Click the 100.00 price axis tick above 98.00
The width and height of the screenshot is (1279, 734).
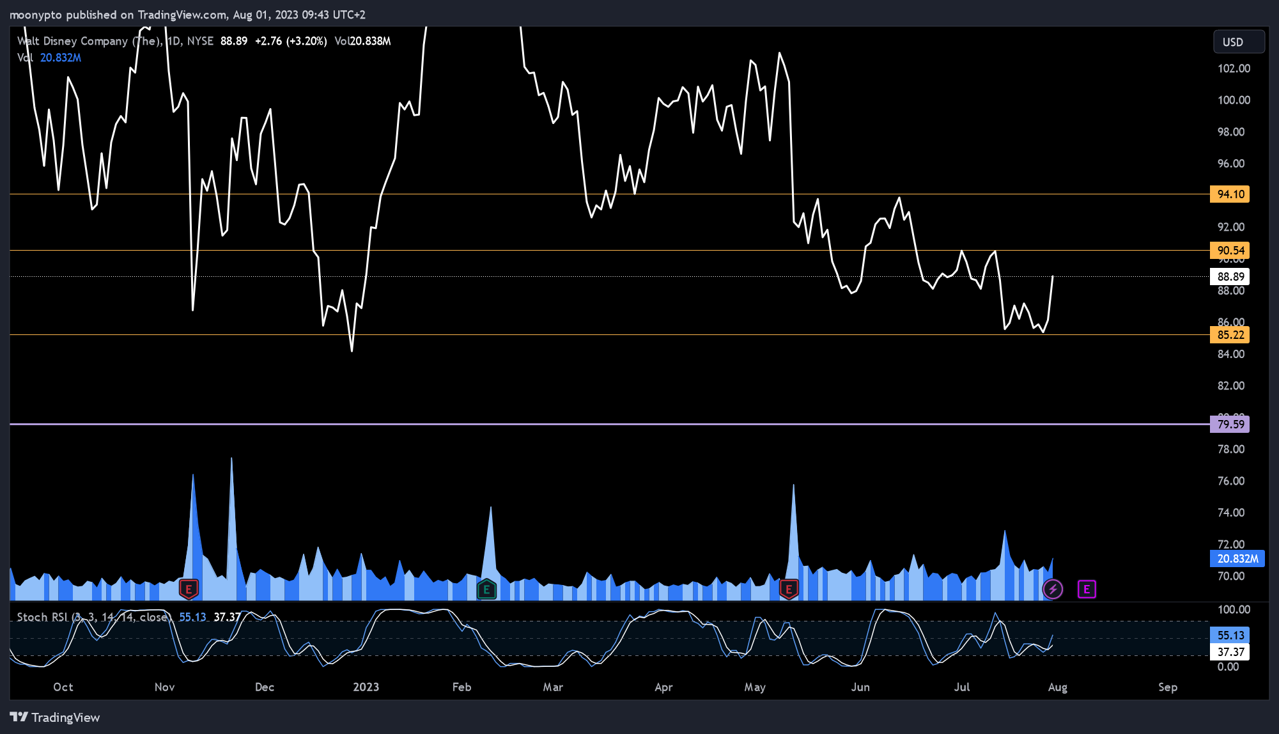1234,100
